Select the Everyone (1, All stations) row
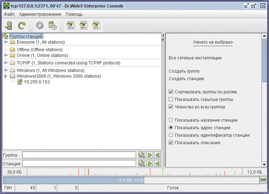This screenshot has height=194, width=269. point(41,42)
